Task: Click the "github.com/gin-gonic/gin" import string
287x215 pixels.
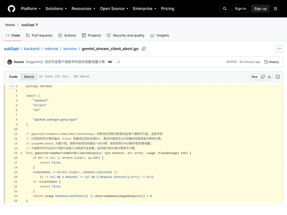Action: pyautogui.click(x=55, y=120)
